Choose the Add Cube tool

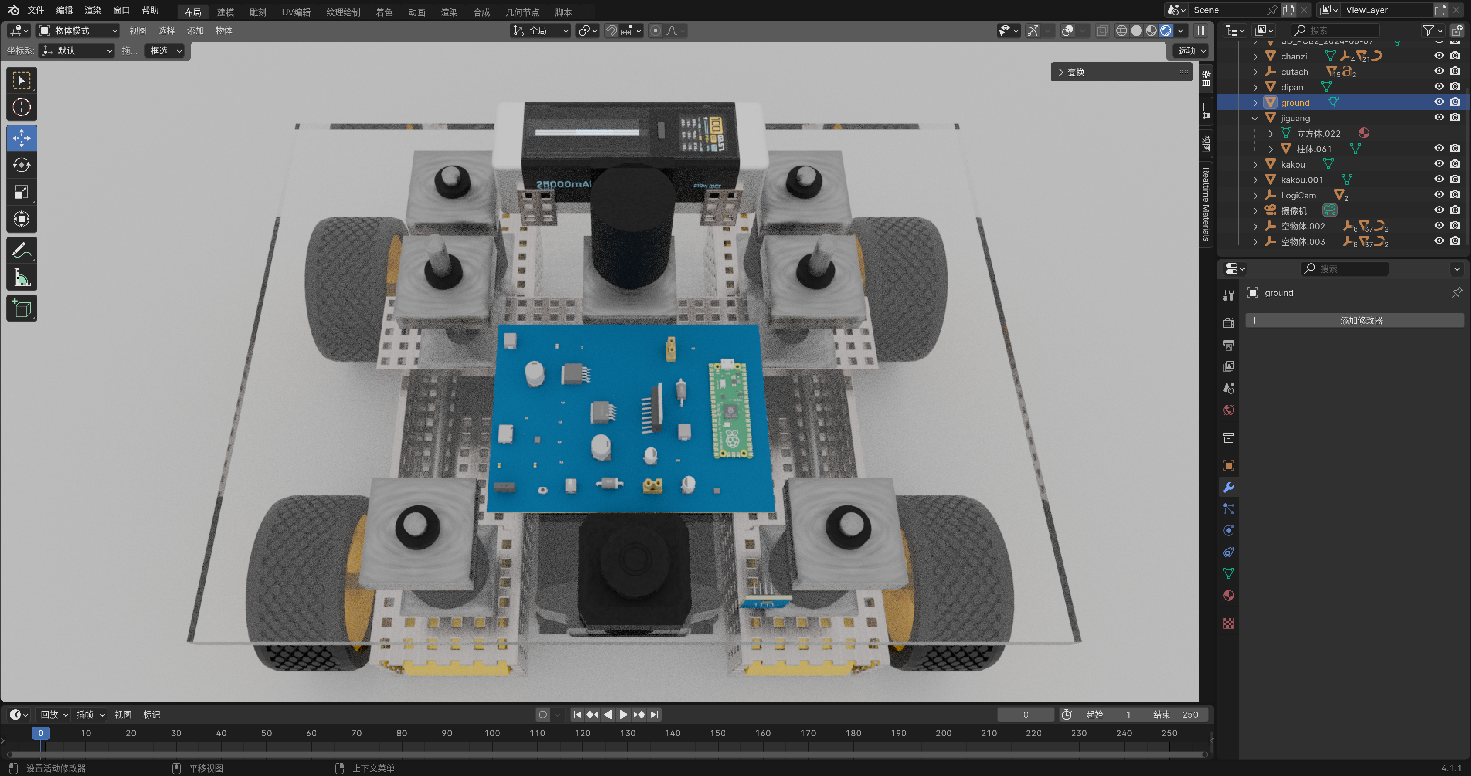(x=22, y=308)
